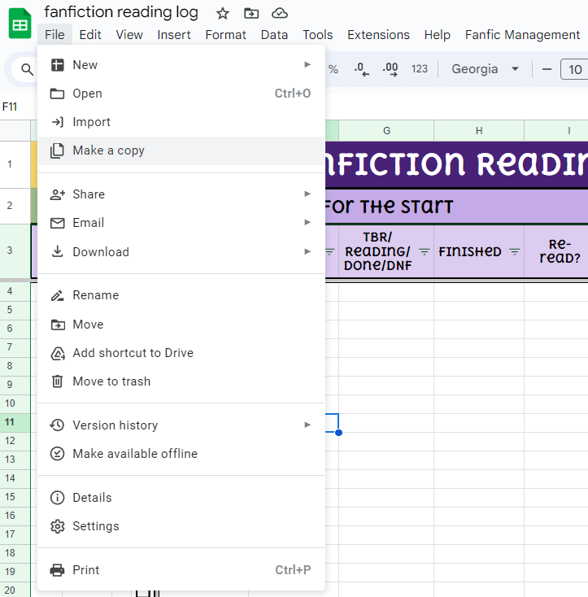Choose Print from the File menu
This screenshot has width=588, height=597.
pos(181,570)
